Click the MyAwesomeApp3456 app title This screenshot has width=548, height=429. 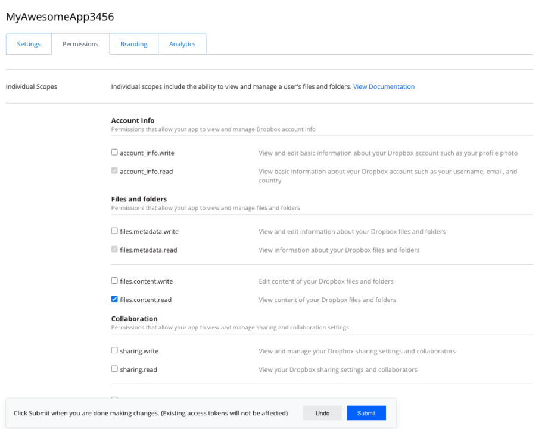pos(60,17)
